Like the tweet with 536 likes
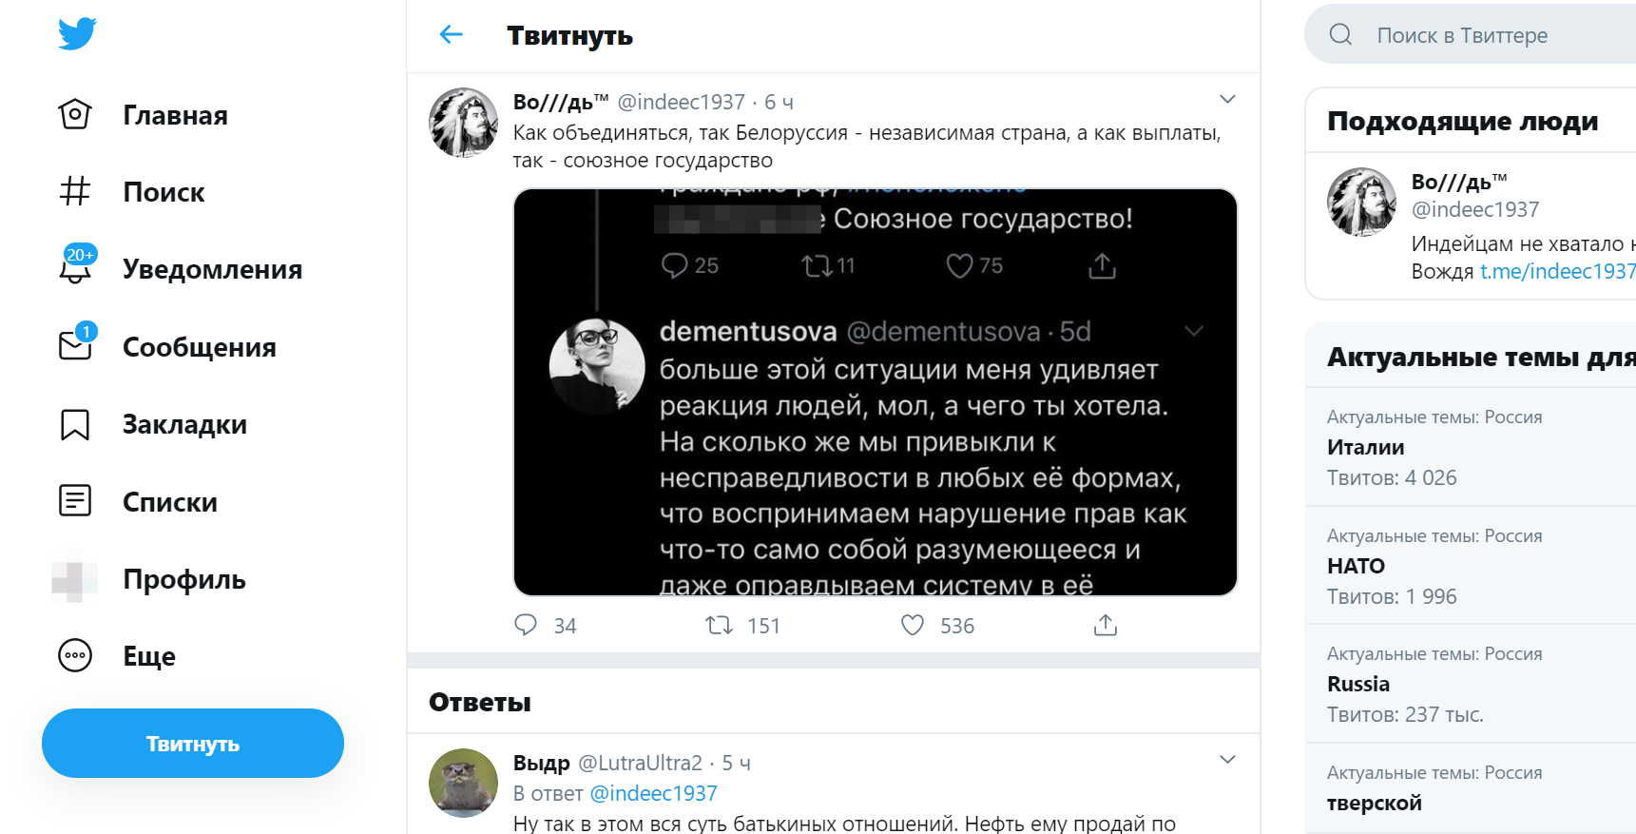This screenshot has height=834, width=1636. click(913, 625)
